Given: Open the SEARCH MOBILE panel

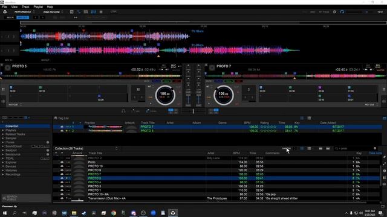Looking at the screenshot, I should [x=26, y=198].
